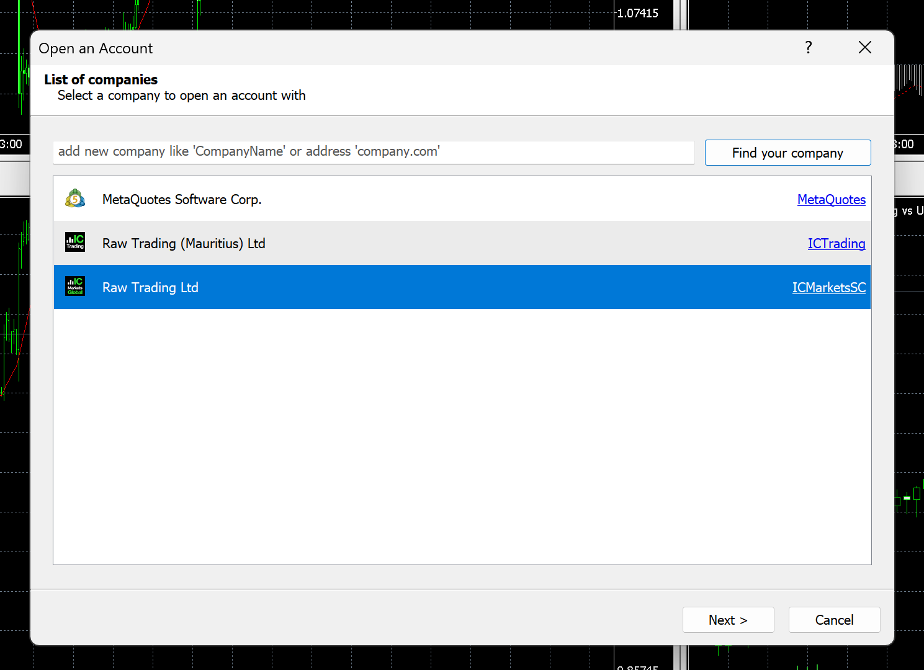Open the ICTrading link
This screenshot has width=924, height=670.
[837, 244]
